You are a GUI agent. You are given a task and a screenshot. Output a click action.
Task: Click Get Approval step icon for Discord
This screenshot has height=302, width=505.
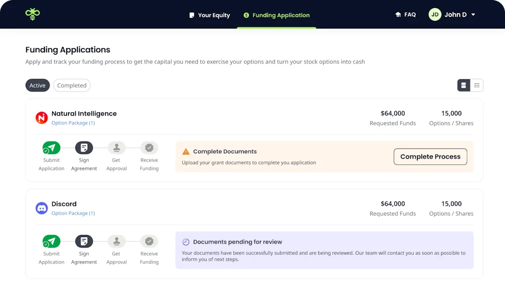click(x=116, y=241)
